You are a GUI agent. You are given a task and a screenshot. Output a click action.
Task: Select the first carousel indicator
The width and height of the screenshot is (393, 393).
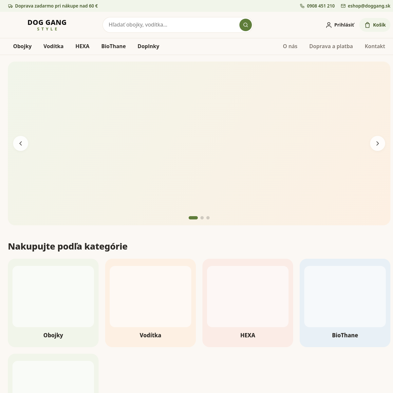(193, 218)
